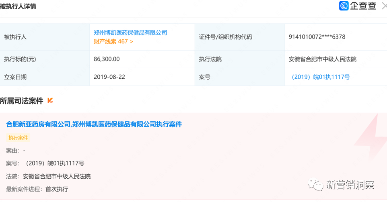Select 安徽省合肥市中级人民法院 in the table
Viewport: 387px width, 202px height.
[322, 59]
